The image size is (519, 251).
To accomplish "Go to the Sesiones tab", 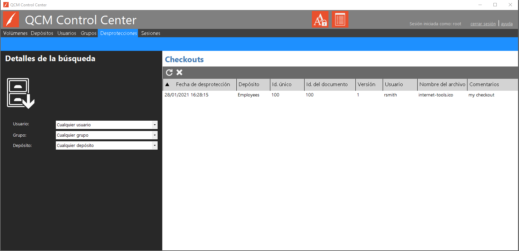I will pyautogui.click(x=151, y=33).
